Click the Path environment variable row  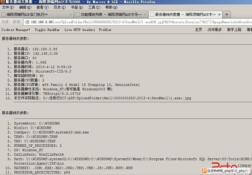[x=133, y=161]
